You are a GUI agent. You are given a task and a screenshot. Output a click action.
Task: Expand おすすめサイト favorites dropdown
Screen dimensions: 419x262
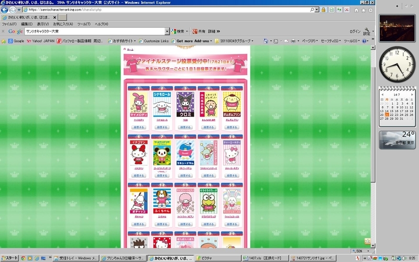(135, 41)
